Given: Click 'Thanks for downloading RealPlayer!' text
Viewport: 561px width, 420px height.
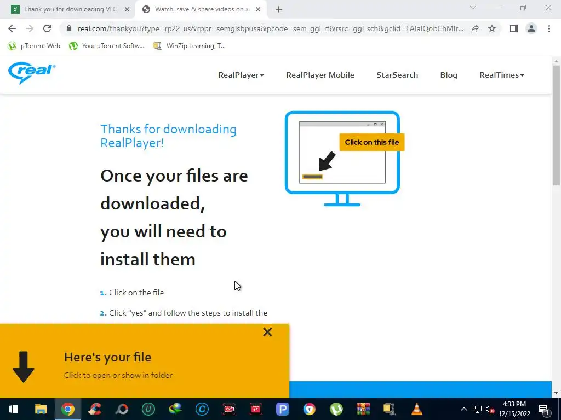Looking at the screenshot, I should pos(168,136).
